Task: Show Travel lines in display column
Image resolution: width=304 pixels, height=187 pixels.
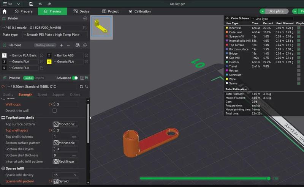Action: (x=299, y=66)
